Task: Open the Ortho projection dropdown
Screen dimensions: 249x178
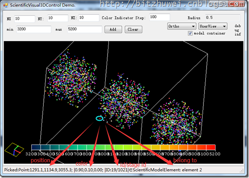Action: 182,26
